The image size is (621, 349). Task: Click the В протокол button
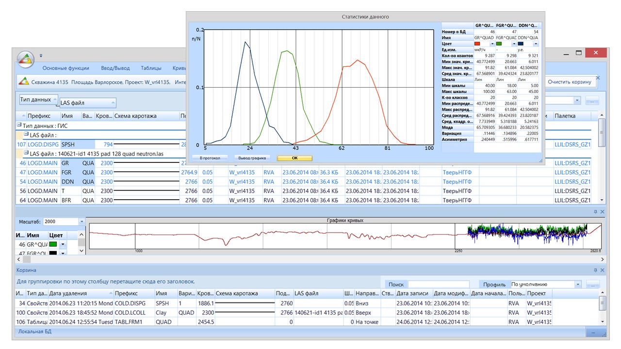209,158
